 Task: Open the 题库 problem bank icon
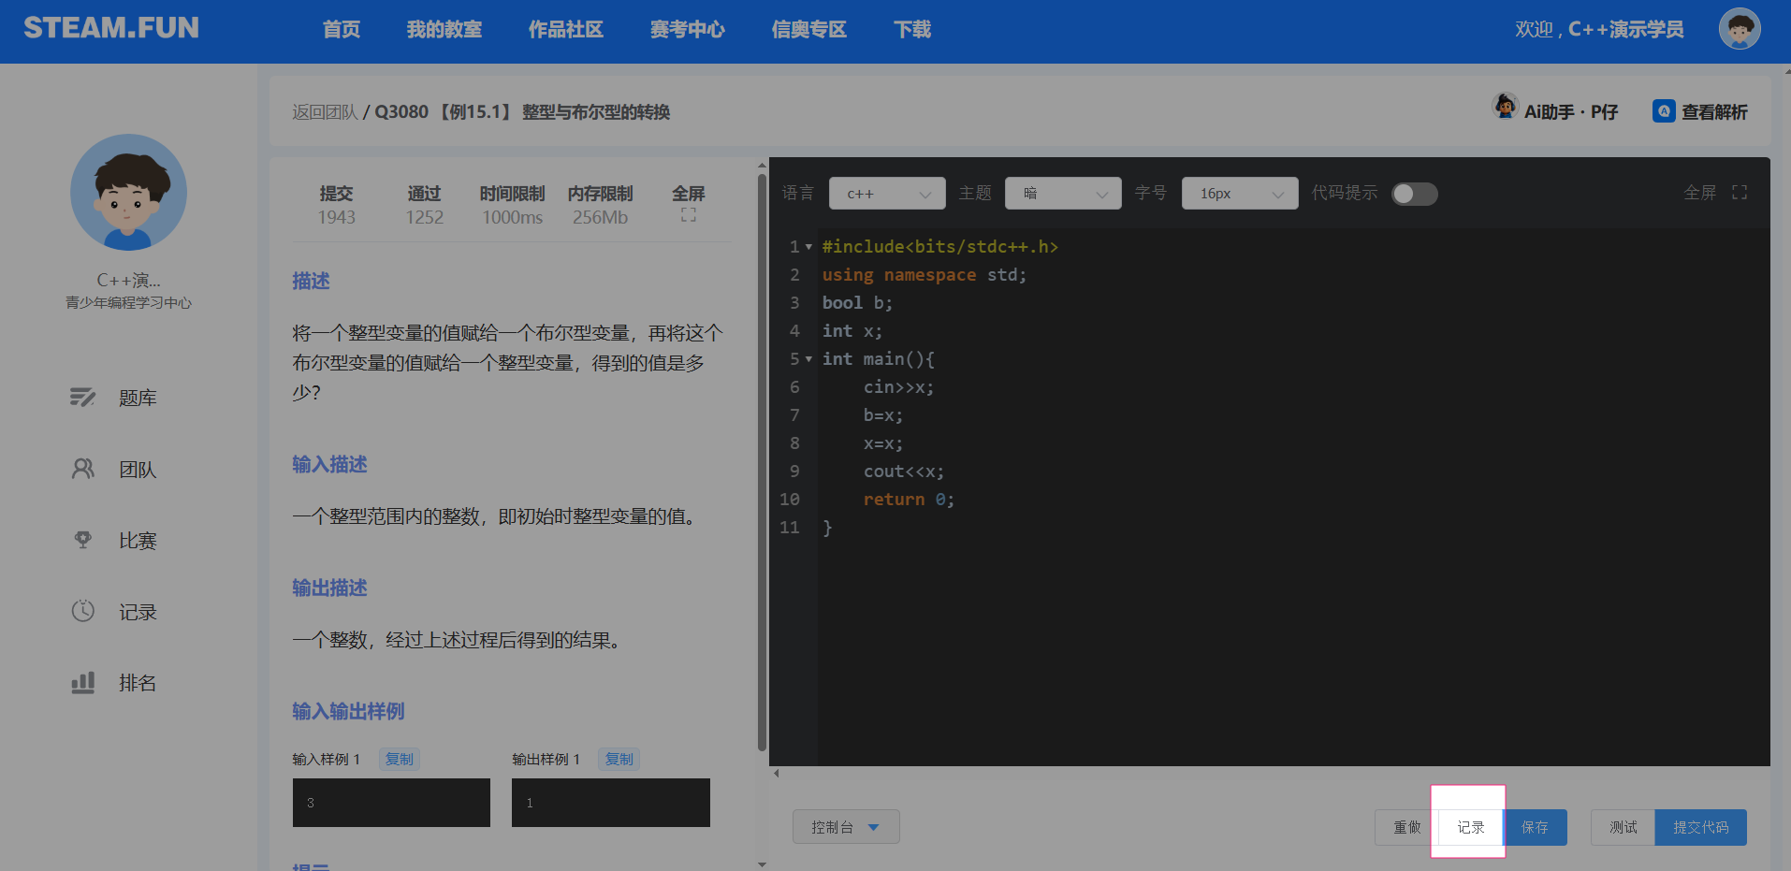82,398
